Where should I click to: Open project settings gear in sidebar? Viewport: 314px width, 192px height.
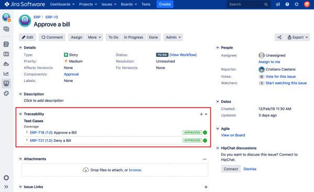pyautogui.click(x=6, y=177)
